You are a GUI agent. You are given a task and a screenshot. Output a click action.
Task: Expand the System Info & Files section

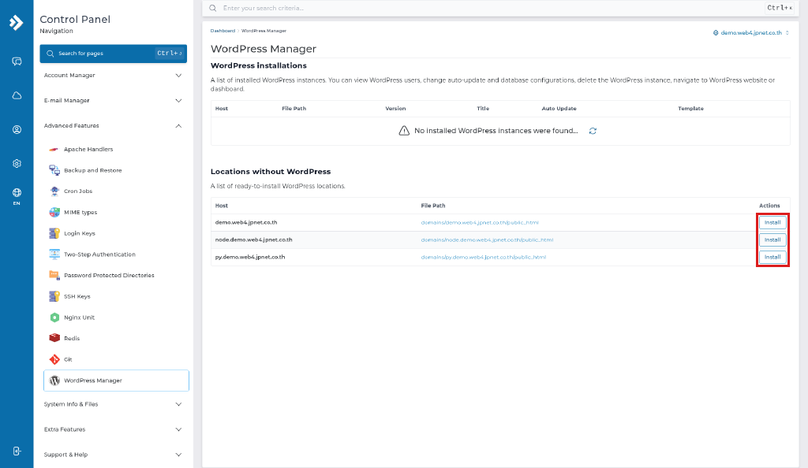click(114, 404)
